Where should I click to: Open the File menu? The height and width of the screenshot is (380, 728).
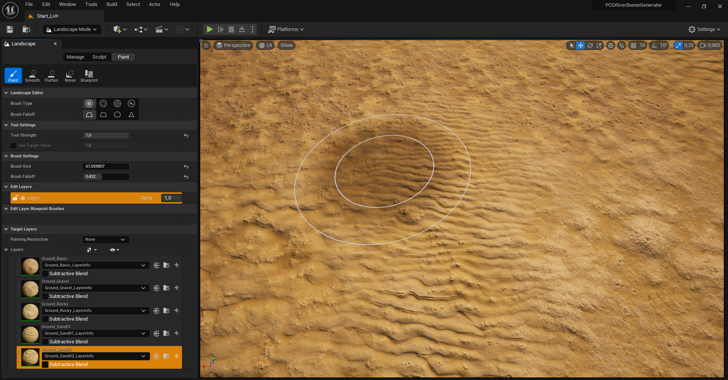click(x=29, y=4)
